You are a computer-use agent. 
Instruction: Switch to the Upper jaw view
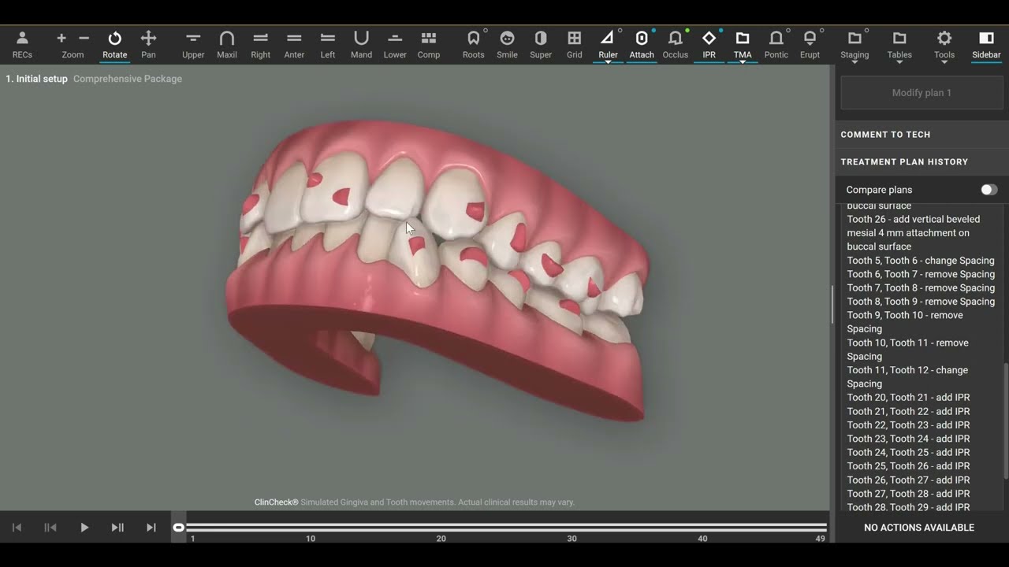[193, 45]
